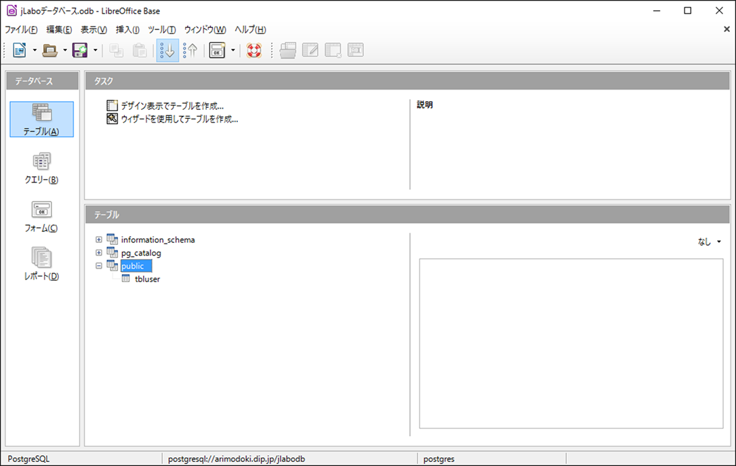Close the document with menu-bar X
This screenshot has width=736, height=466.
click(727, 29)
